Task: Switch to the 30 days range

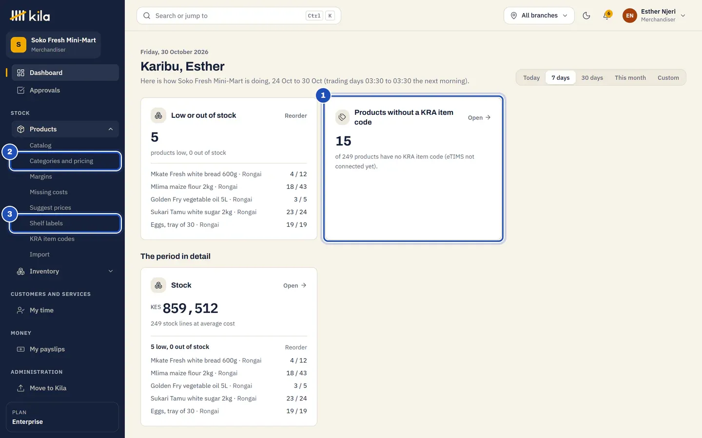Action: (x=592, y=78)
